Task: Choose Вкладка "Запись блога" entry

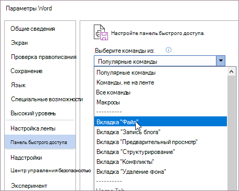Action: click(x=160, y=132)
